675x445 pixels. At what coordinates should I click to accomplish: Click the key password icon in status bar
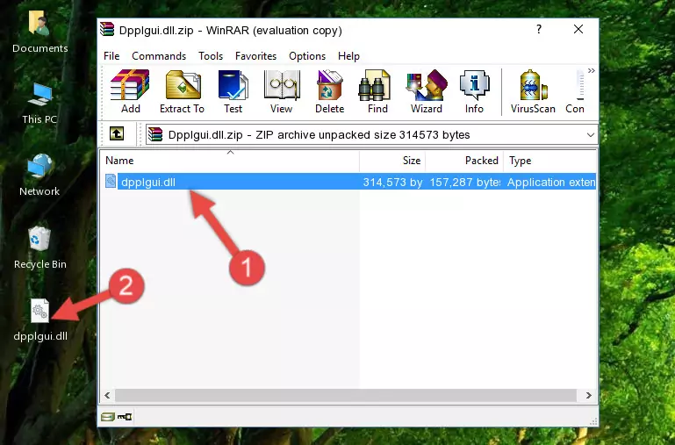(125, 417)
